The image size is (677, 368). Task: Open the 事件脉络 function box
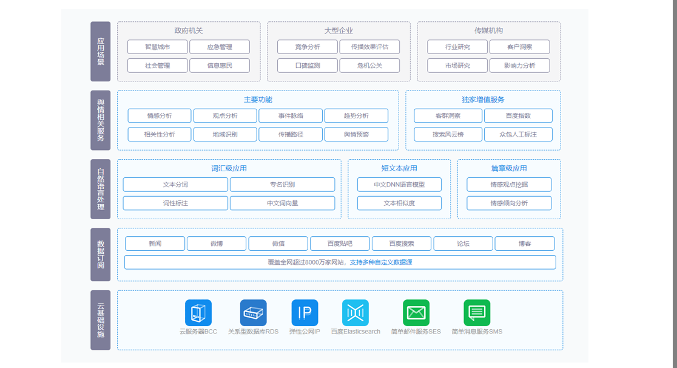click(291, 115)
